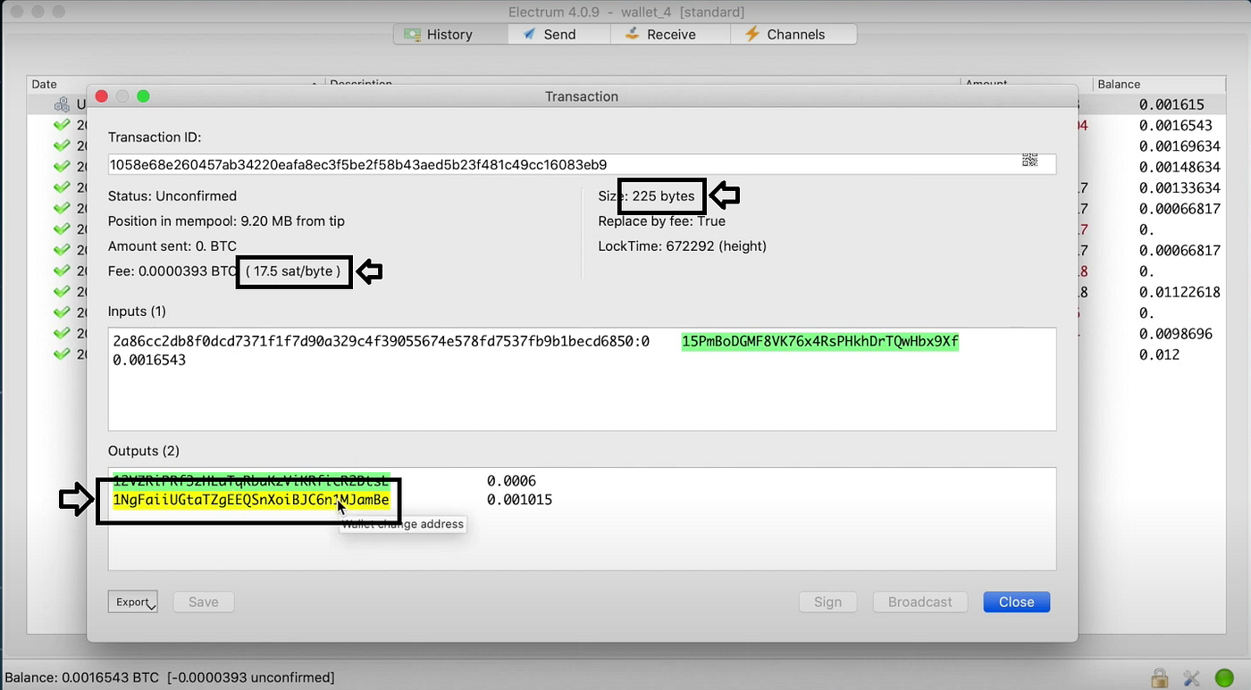
Task: Click the padlock icon in the status bar
Action: coord(1159,678)
